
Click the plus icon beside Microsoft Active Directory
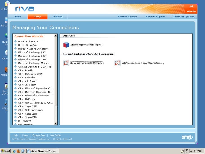[x=15, y=49]
